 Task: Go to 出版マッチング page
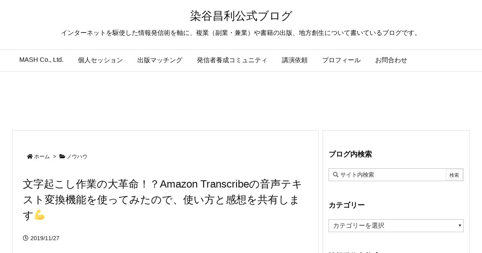pos(160,60)
